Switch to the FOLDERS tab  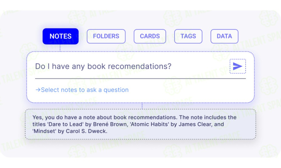coord(106,36)
